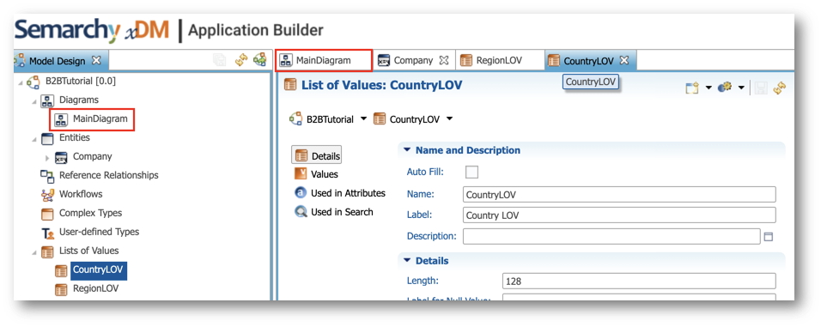Click CountryLOV in the breadcrumb
The image size is (821, 327).
click(415, 119)
